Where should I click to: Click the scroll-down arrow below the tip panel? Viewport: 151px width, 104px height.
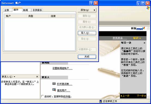(148, 97)
